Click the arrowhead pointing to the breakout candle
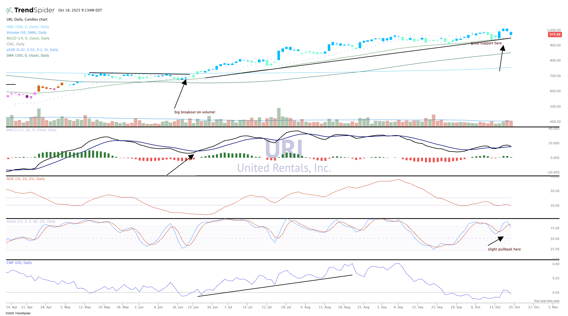This screenshot has width=568, height=316. tap(184, 82)
